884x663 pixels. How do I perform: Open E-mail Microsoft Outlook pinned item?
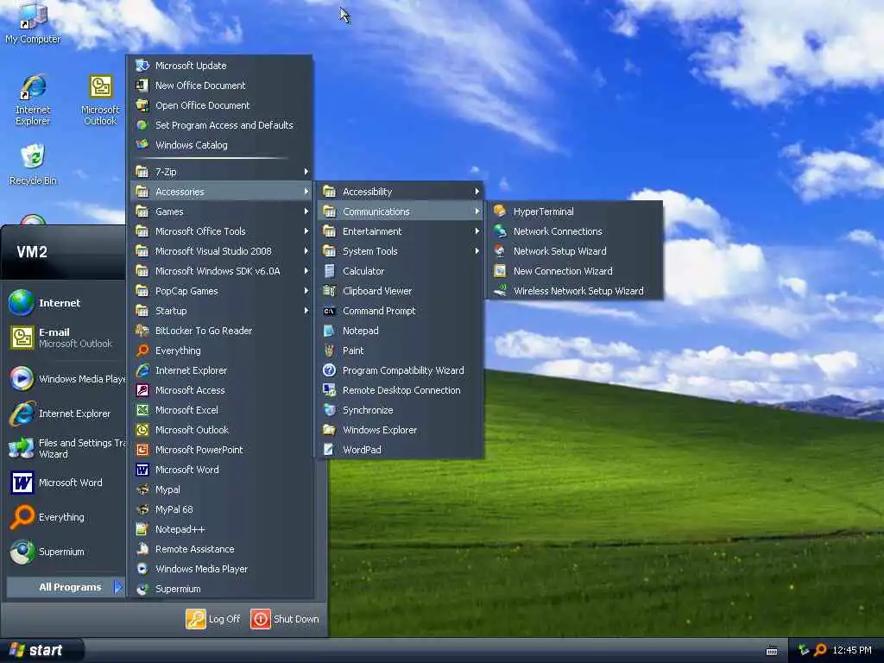[x=66, y=338]
